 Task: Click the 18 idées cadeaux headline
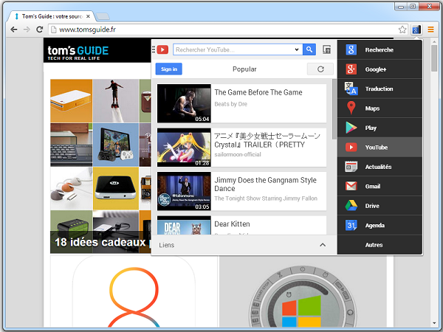pyautogui.click(x=101, y=242)
